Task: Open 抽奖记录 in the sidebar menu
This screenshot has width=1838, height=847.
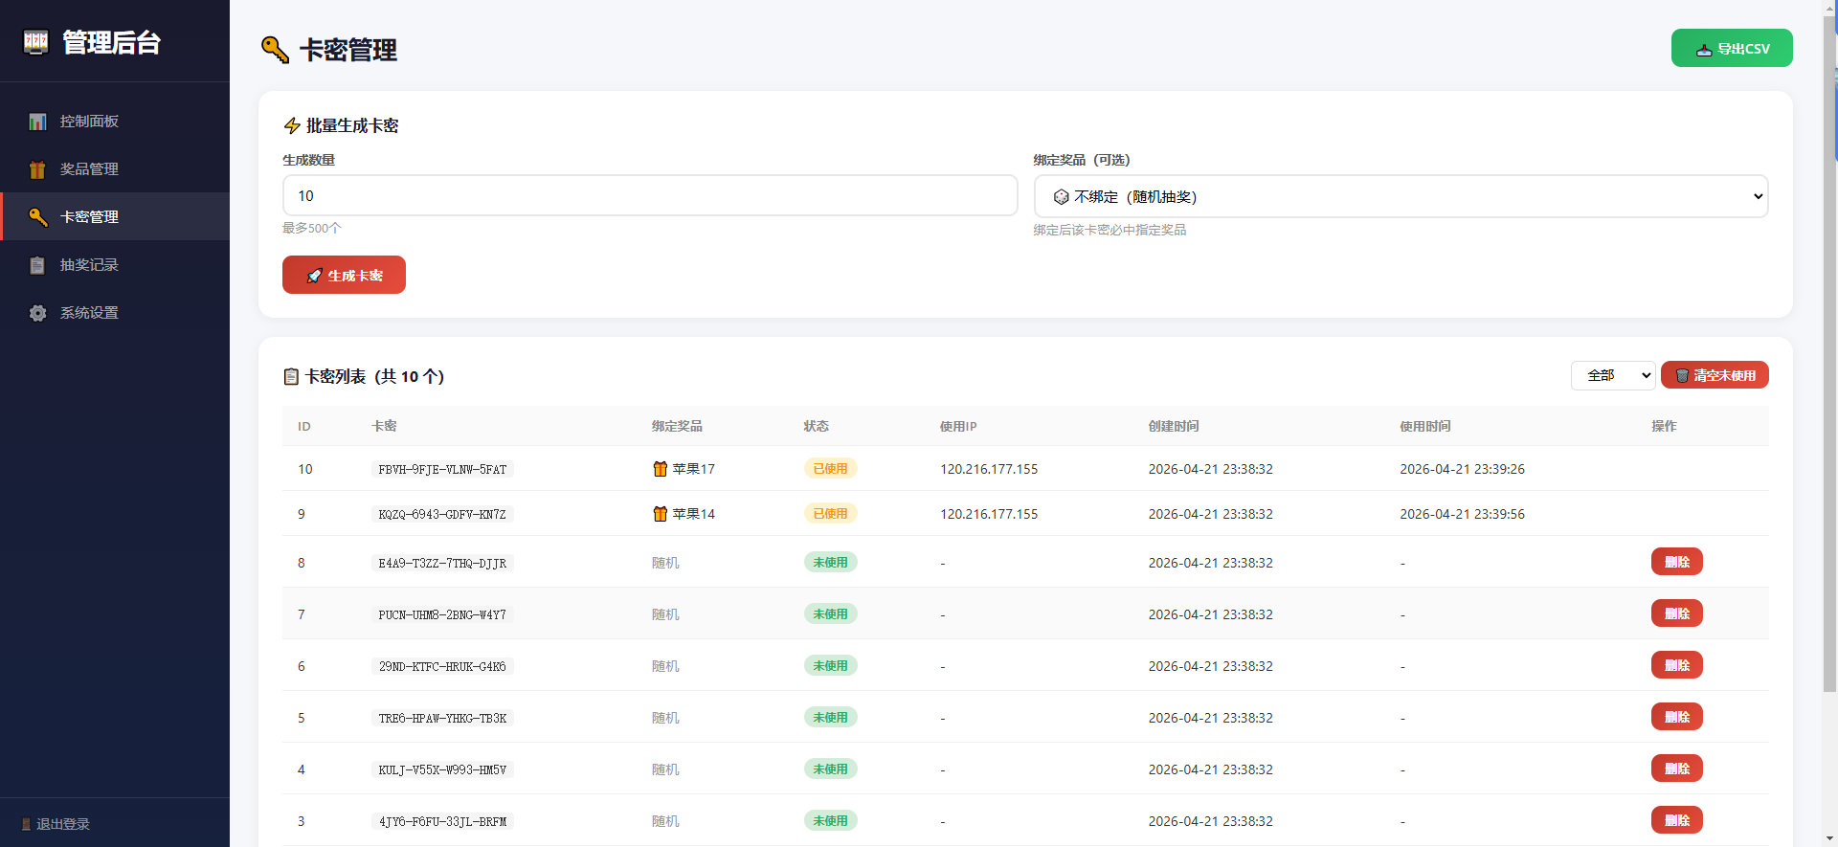Action: [89, 265]
